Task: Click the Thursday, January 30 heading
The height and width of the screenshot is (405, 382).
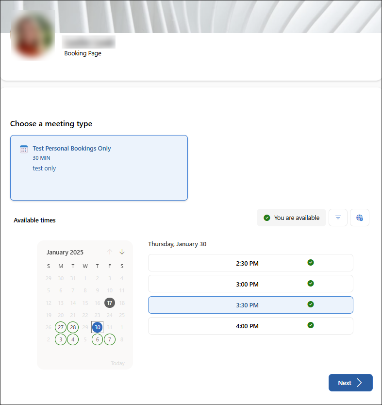Action: click(x=177, y=244)
